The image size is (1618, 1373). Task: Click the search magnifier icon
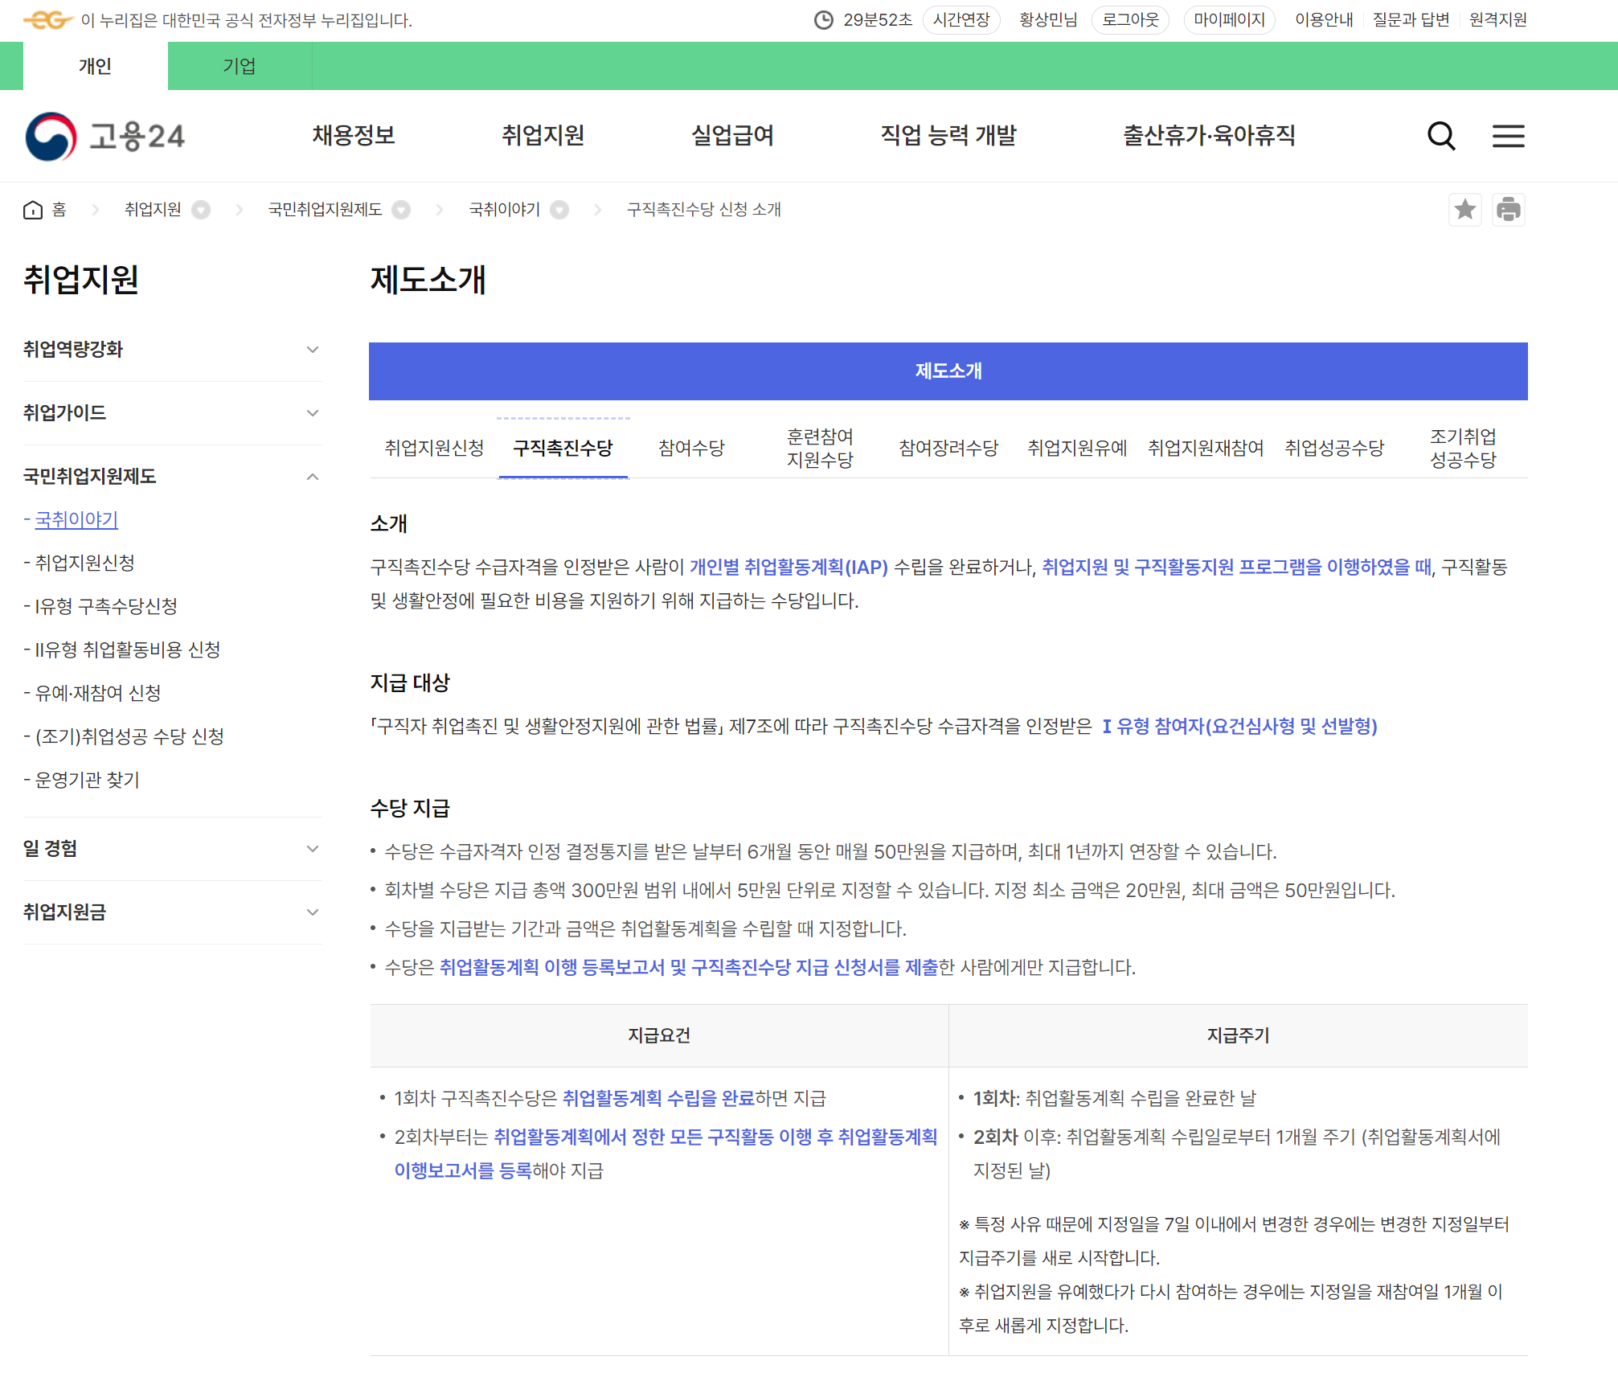[x=1440, y=136]
